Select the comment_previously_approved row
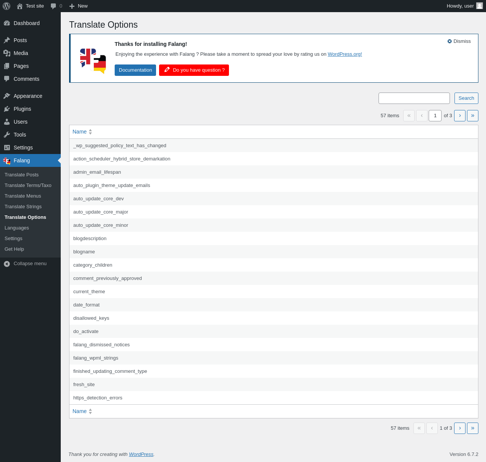 point(274,278)
